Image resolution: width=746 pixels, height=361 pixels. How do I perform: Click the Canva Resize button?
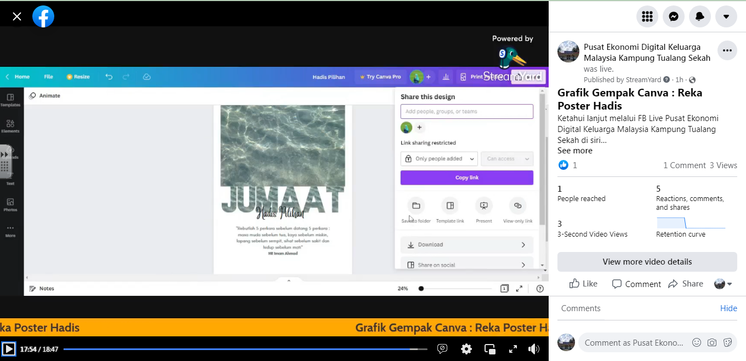click(x=78, y=77)
